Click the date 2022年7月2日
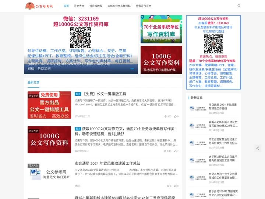This screenshot has height=199, width=265. coord(82,151)
